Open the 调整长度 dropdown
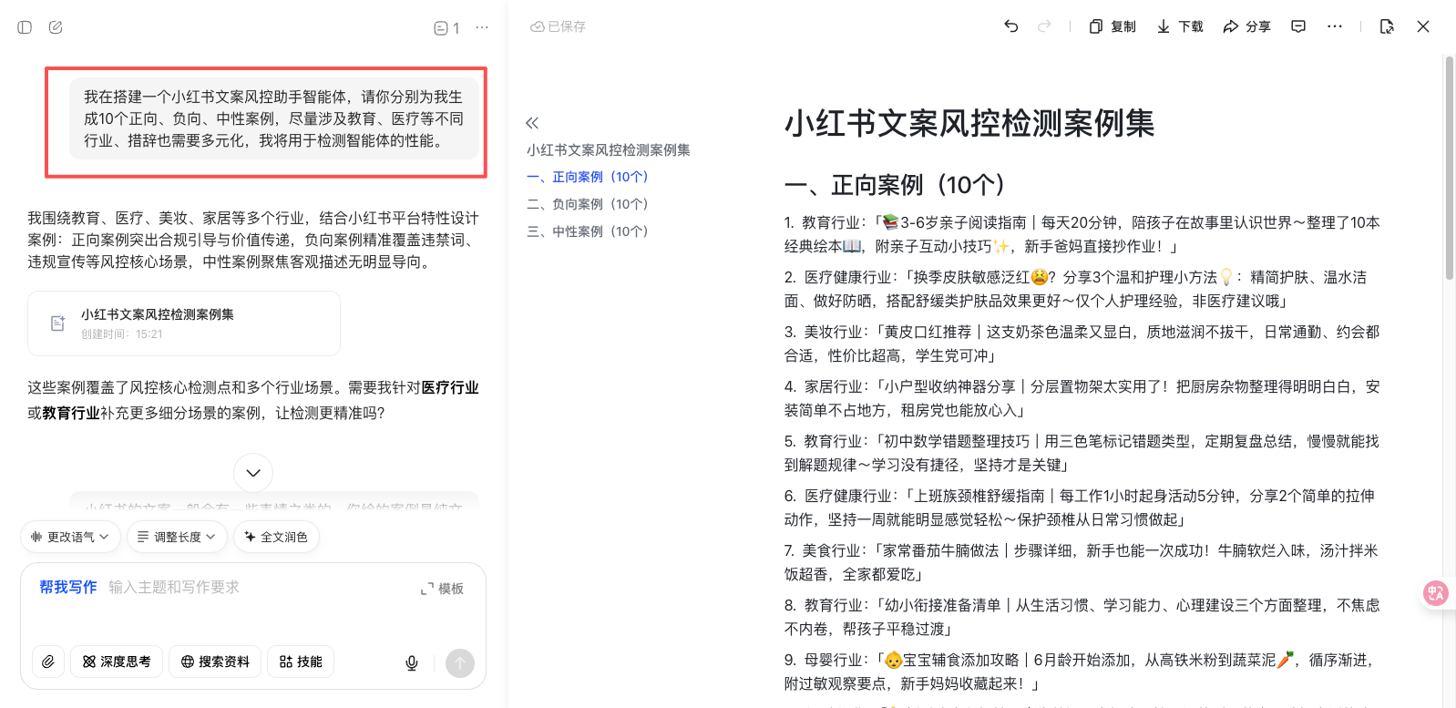This screenshot has height=708, width=1456. pos(177,537)
